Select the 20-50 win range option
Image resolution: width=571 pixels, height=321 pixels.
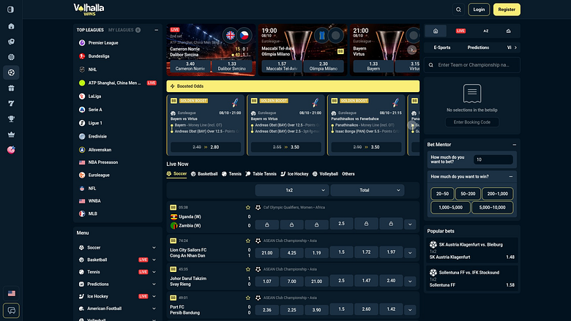pos(442,194)
